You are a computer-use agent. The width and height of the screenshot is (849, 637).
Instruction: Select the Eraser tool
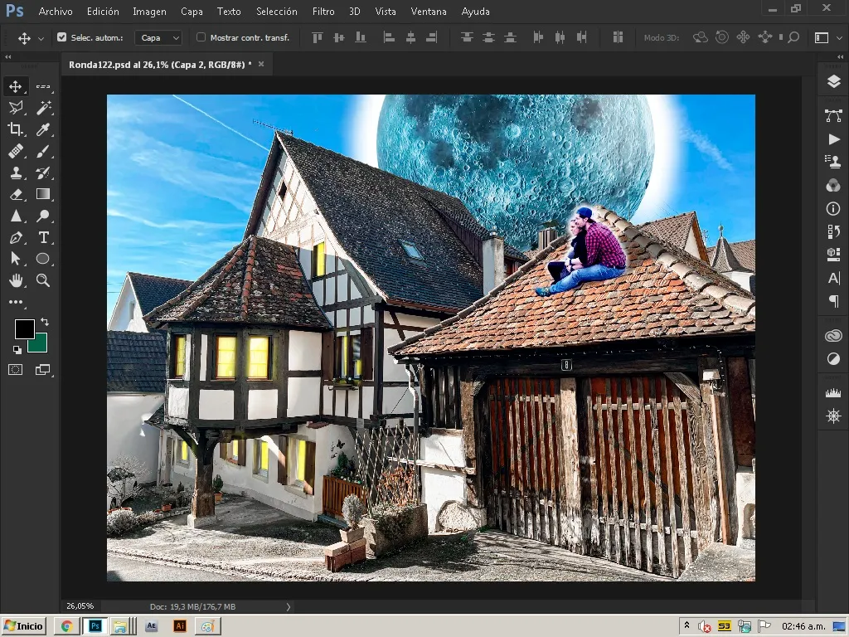click(16, 194)
